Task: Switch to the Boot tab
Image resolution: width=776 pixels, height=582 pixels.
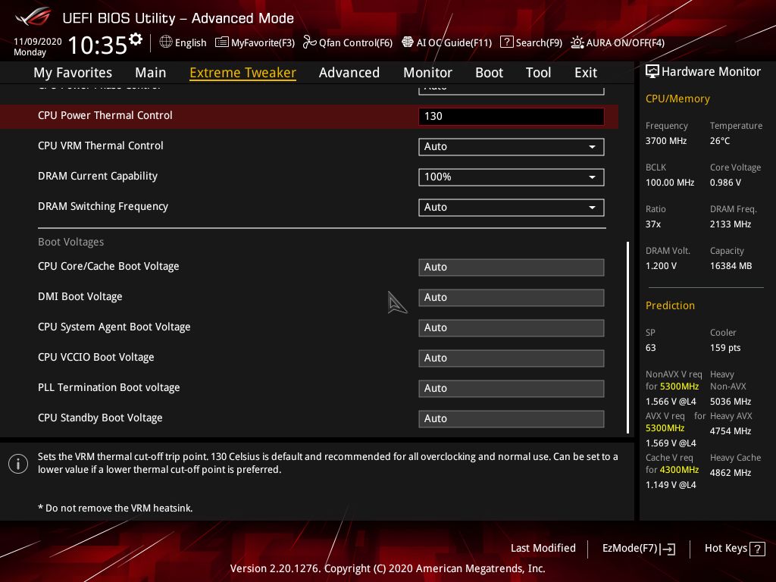Action: coord(489,73)
